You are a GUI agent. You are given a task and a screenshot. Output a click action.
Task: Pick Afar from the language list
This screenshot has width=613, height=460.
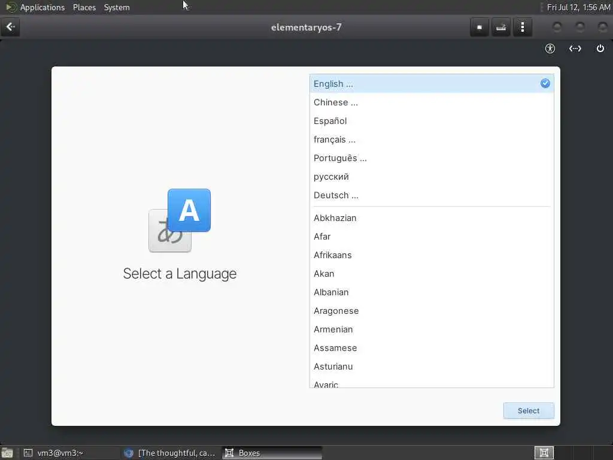pos(432,237)
